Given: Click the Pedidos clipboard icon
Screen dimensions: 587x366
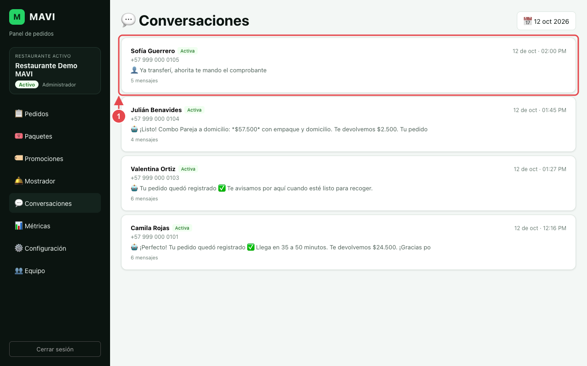Looking at the screenshot, I should pos(19,113).
